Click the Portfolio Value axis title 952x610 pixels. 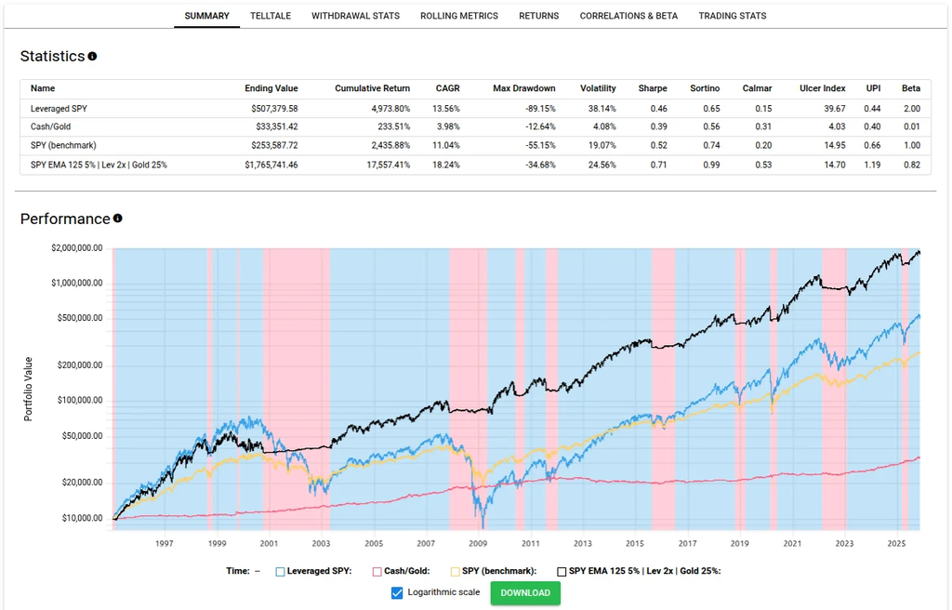pos(28,390)
